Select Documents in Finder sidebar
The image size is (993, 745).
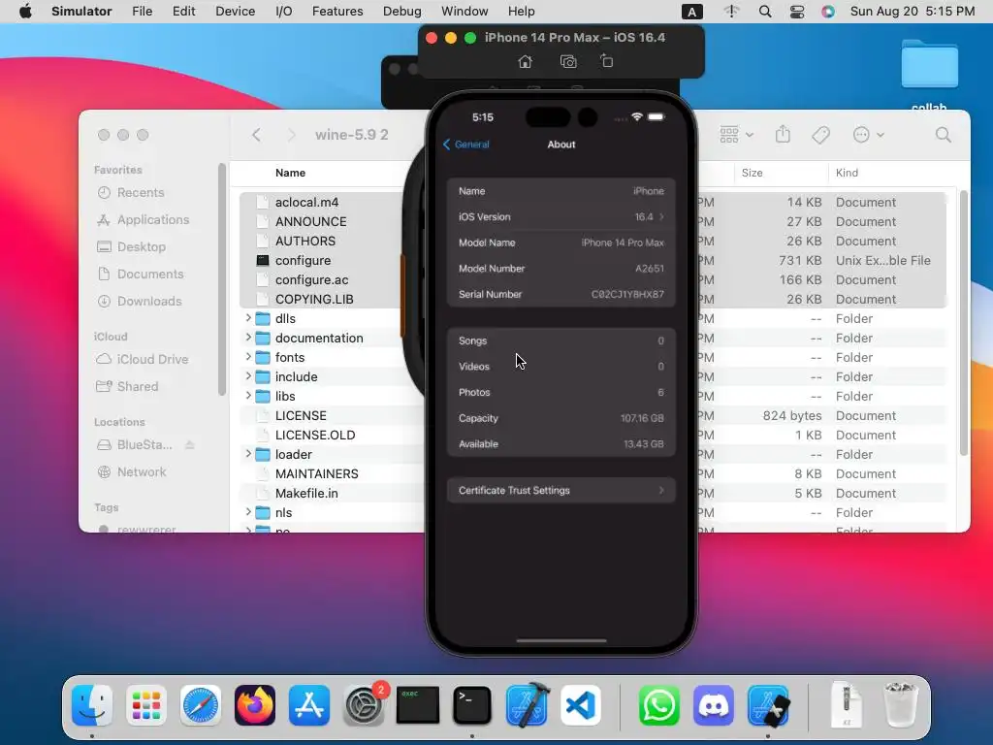[140, 275]
